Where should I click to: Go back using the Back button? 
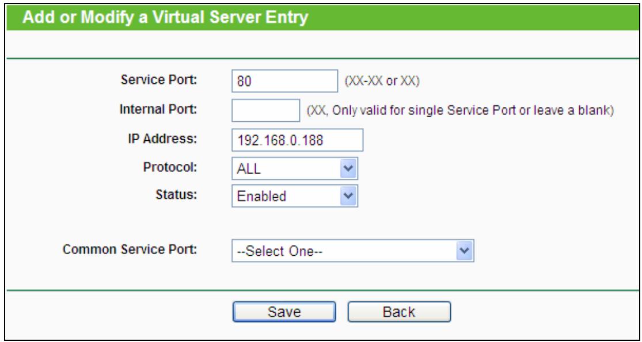400,312
